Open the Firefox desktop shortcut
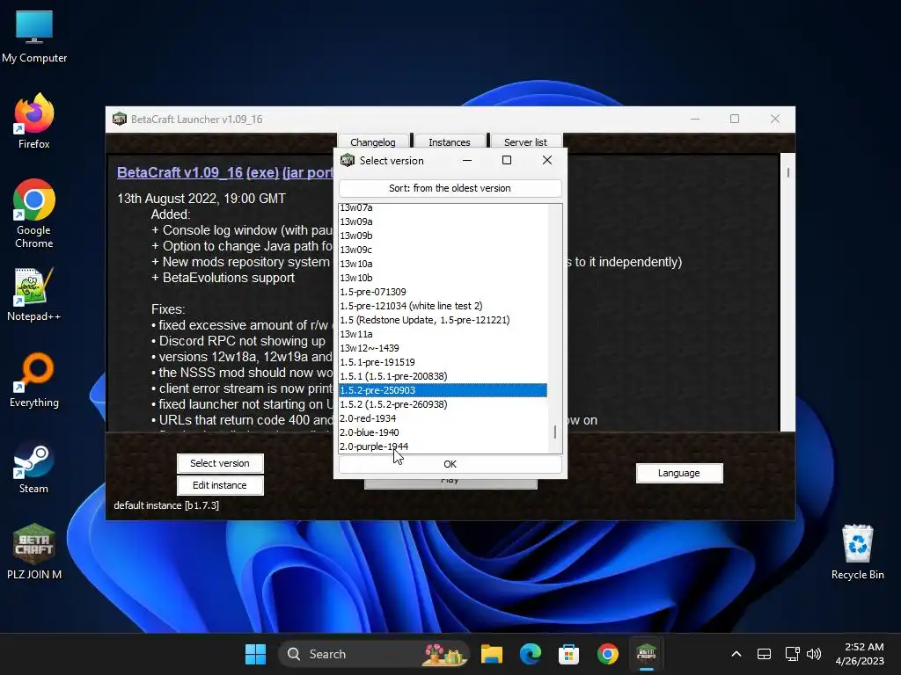 [34, 121]
